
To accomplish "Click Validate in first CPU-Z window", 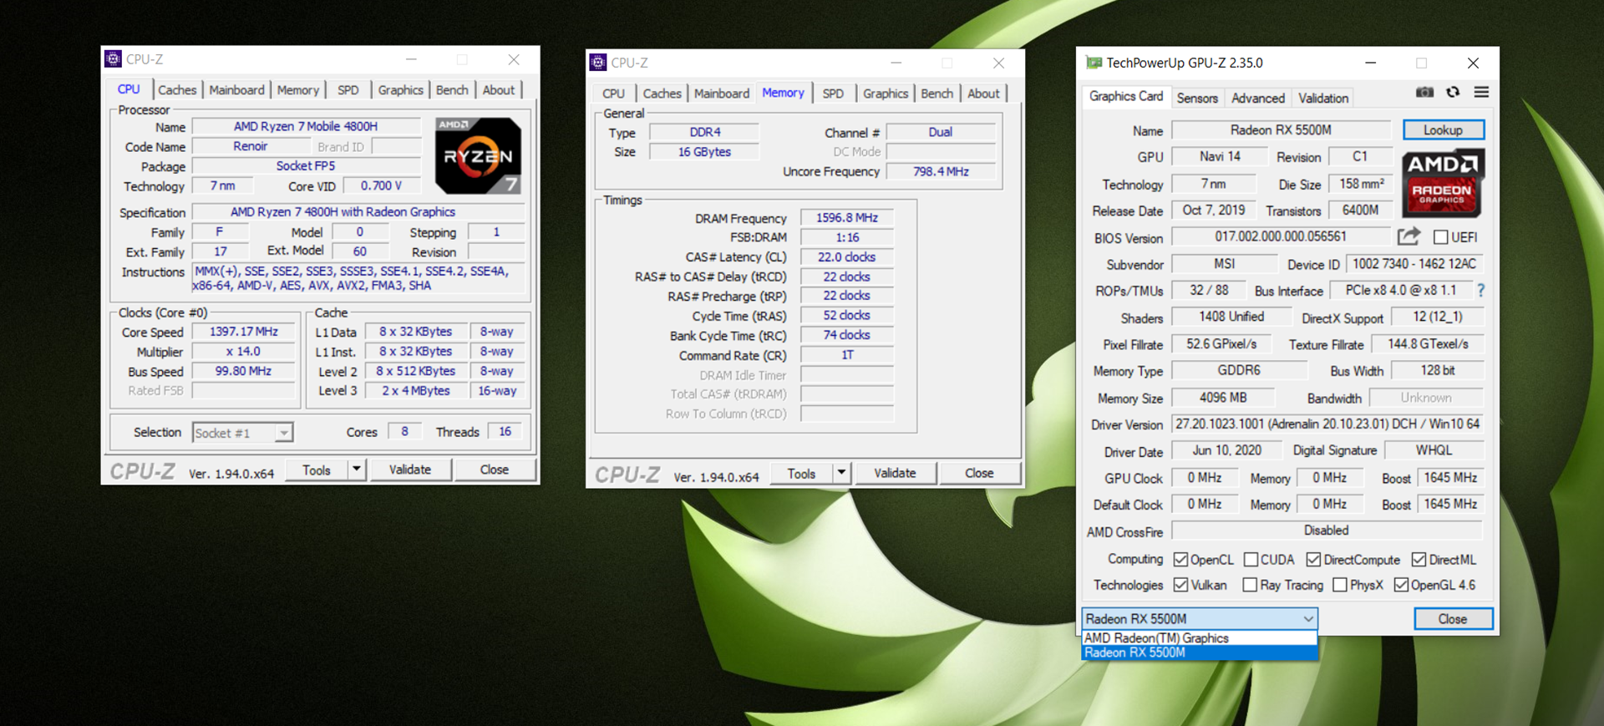I will tap(410, 470).
